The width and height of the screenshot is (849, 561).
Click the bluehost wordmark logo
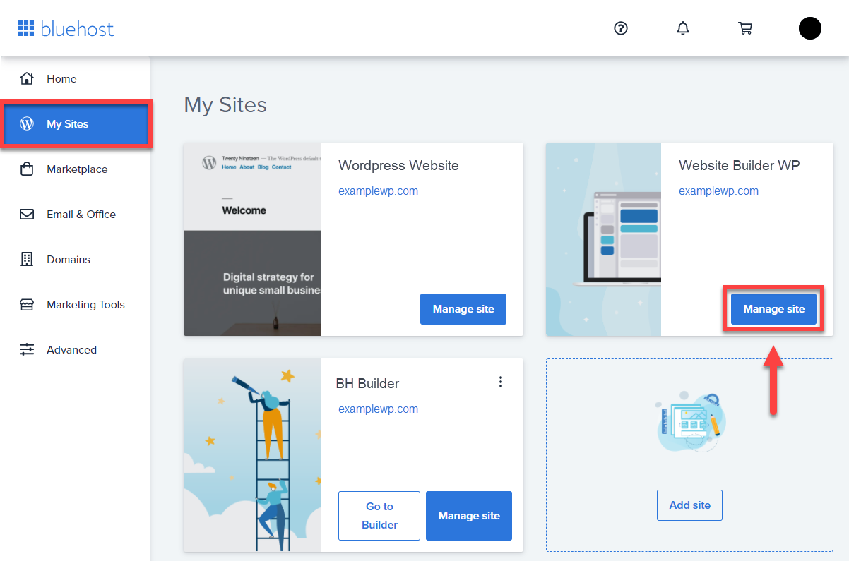[x=77, y=29]
